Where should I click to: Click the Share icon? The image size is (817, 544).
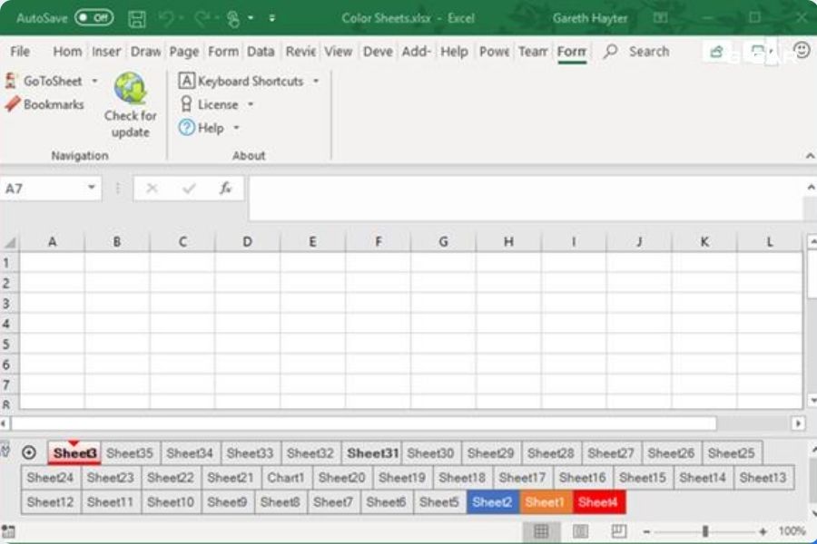(716, 51)
